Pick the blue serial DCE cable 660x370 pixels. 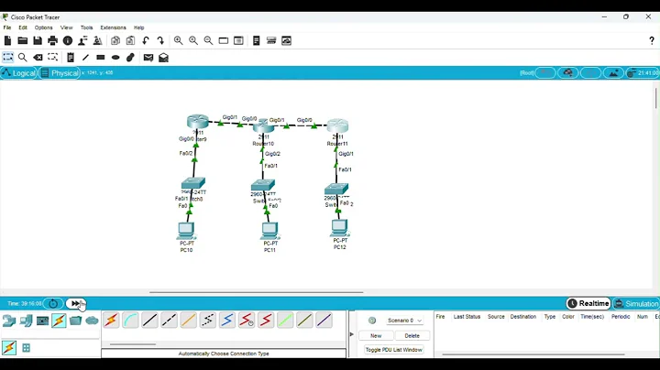pyautogui.click(x=227, y=321)
